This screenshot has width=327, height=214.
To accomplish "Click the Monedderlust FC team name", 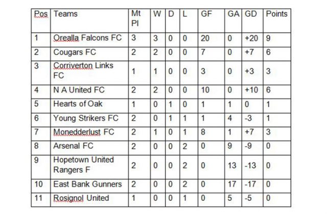I will coord(84,132).
